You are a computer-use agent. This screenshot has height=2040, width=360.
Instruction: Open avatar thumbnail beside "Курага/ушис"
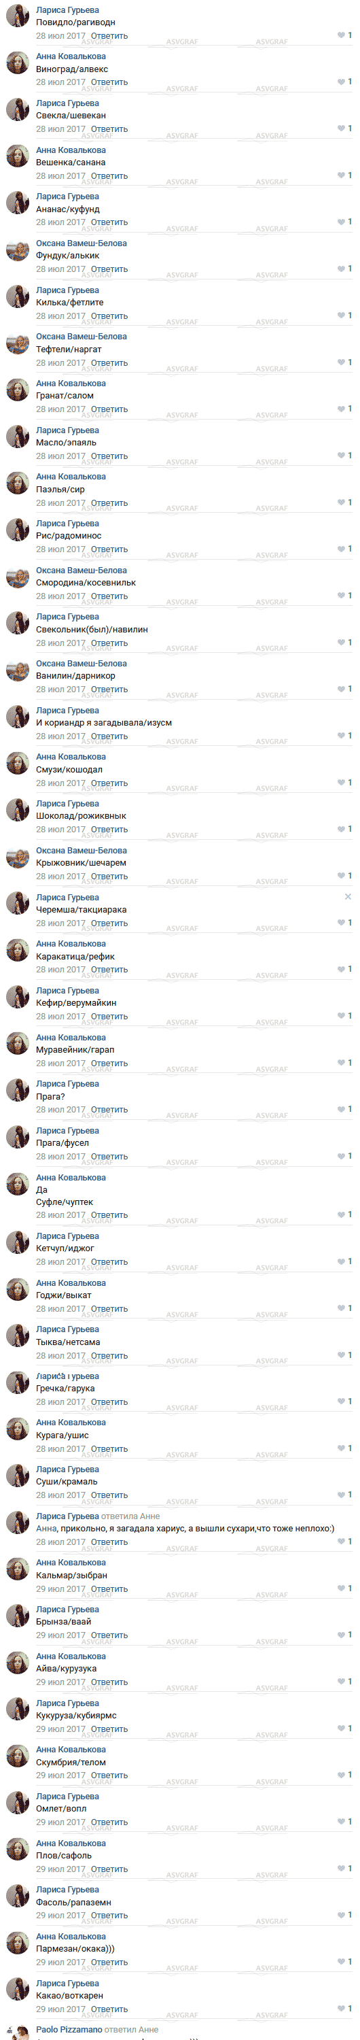pyautogui.click(x=18, y=1431)
